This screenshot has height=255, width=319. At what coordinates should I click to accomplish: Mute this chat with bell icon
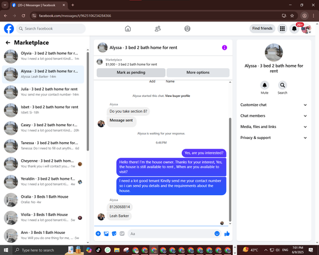pyautogui.click(x=265, y=85)
